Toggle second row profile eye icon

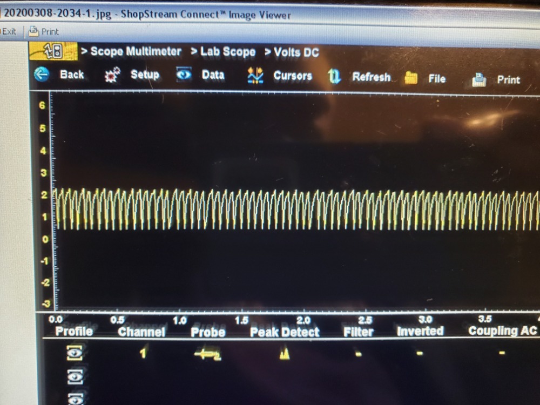[75, 377]
